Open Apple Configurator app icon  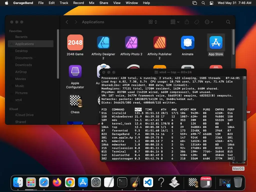(75, 71)
